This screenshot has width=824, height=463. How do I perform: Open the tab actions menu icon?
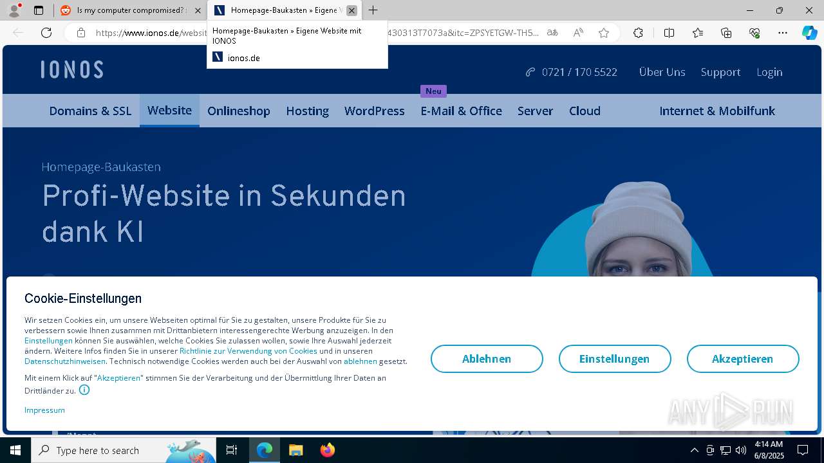(x=39, y=10)
